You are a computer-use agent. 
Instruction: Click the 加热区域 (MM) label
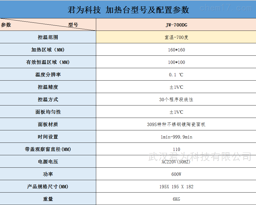click(x=48, y=50)
